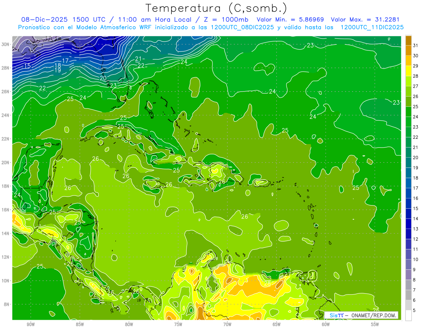This screenshot has height=329, width=425.
Task: Click the 12N latitude axis label
Action: point(6,257)
